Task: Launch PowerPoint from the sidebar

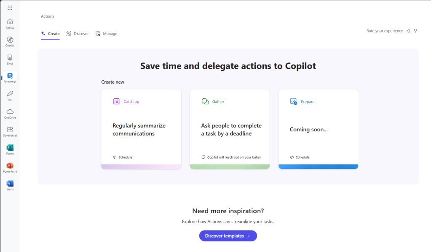Action: pyautogui.click(x=10, y=167)
